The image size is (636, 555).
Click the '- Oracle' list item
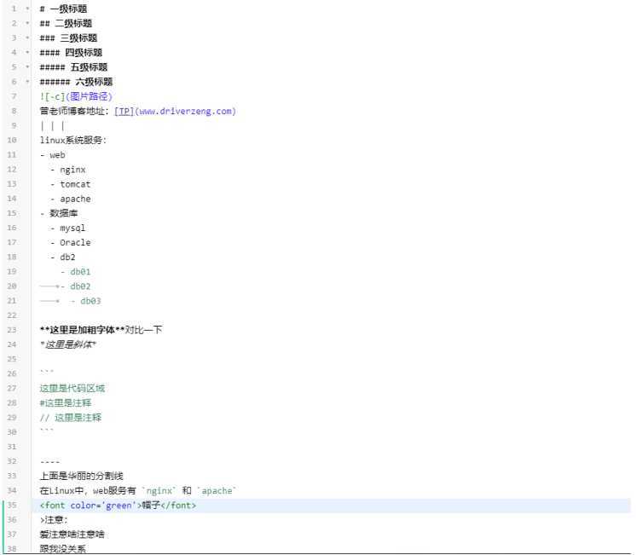(70, 243)
